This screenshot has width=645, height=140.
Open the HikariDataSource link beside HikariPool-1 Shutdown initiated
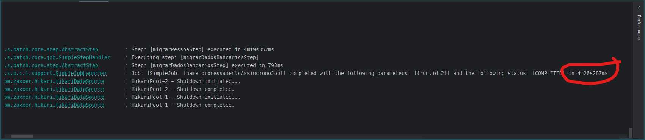pos(80,97)
